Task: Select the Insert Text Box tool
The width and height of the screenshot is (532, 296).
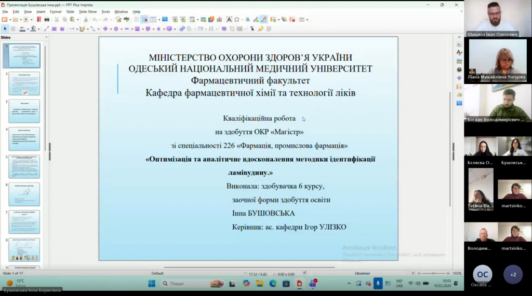Action: (229, 20)
